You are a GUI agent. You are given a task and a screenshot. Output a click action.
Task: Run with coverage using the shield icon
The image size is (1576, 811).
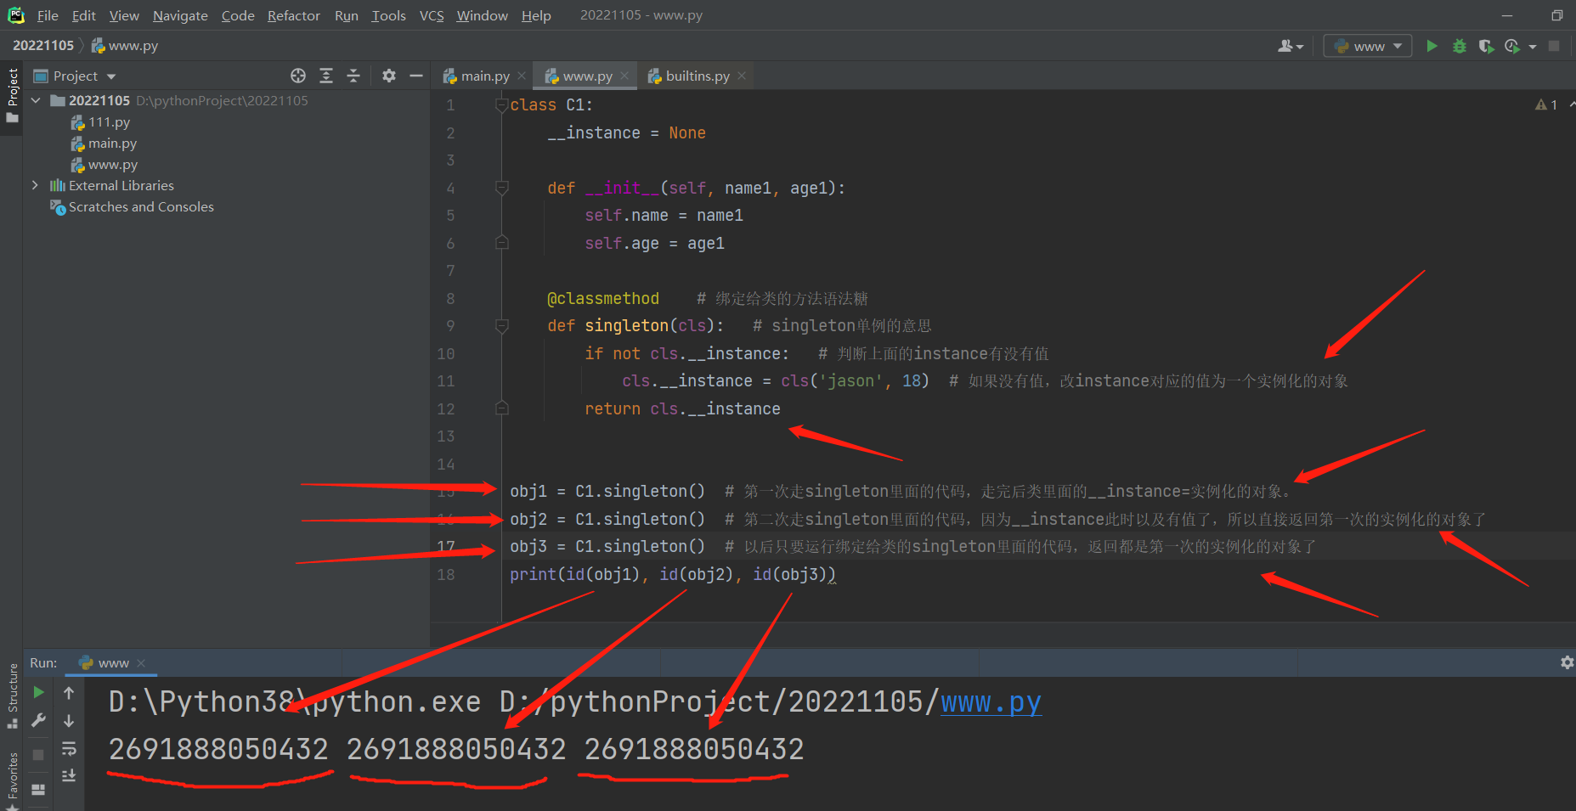(1486, 46)
